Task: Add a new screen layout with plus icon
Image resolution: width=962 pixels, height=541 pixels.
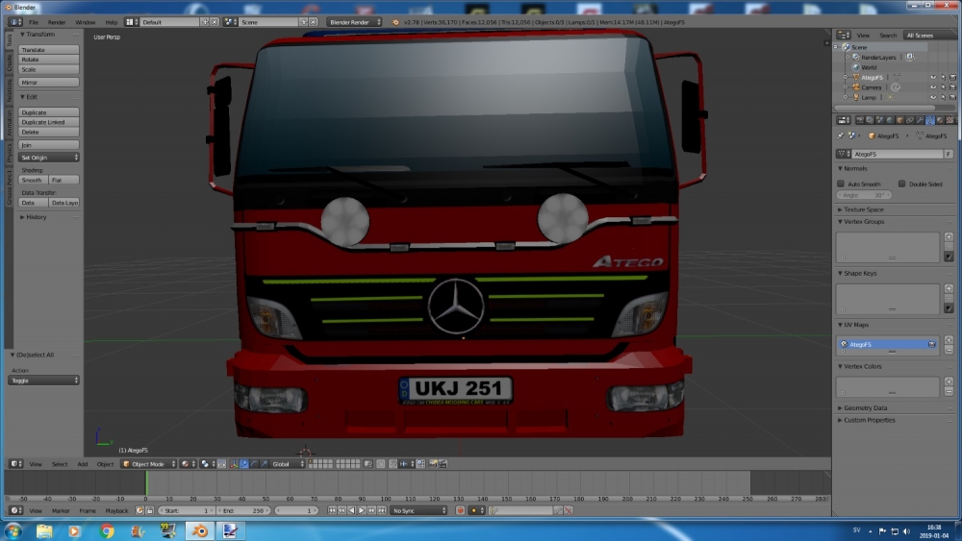Action: click(205, 22)
